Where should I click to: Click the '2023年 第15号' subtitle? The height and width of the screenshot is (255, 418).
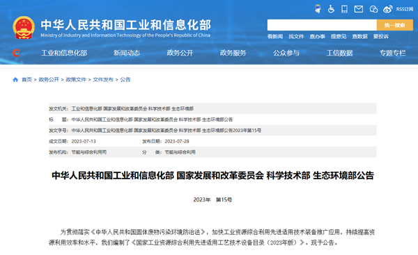pos(212,199)
